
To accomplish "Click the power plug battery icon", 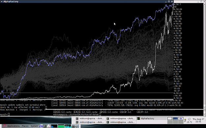I will pos(185,120).
